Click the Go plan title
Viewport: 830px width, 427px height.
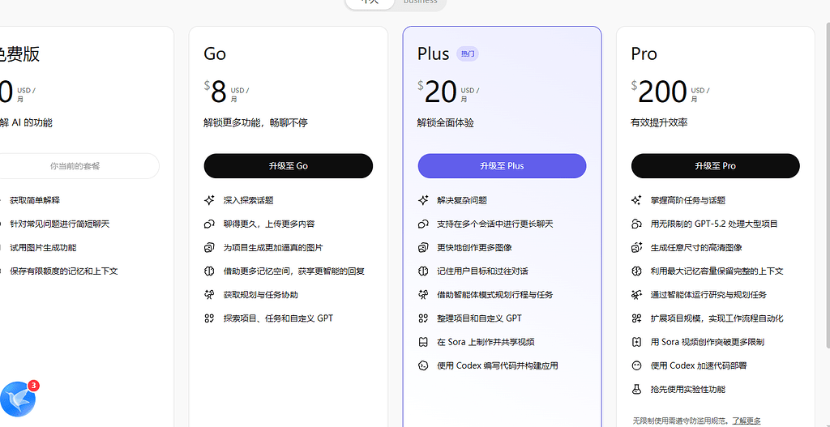(x=215, y=53)
